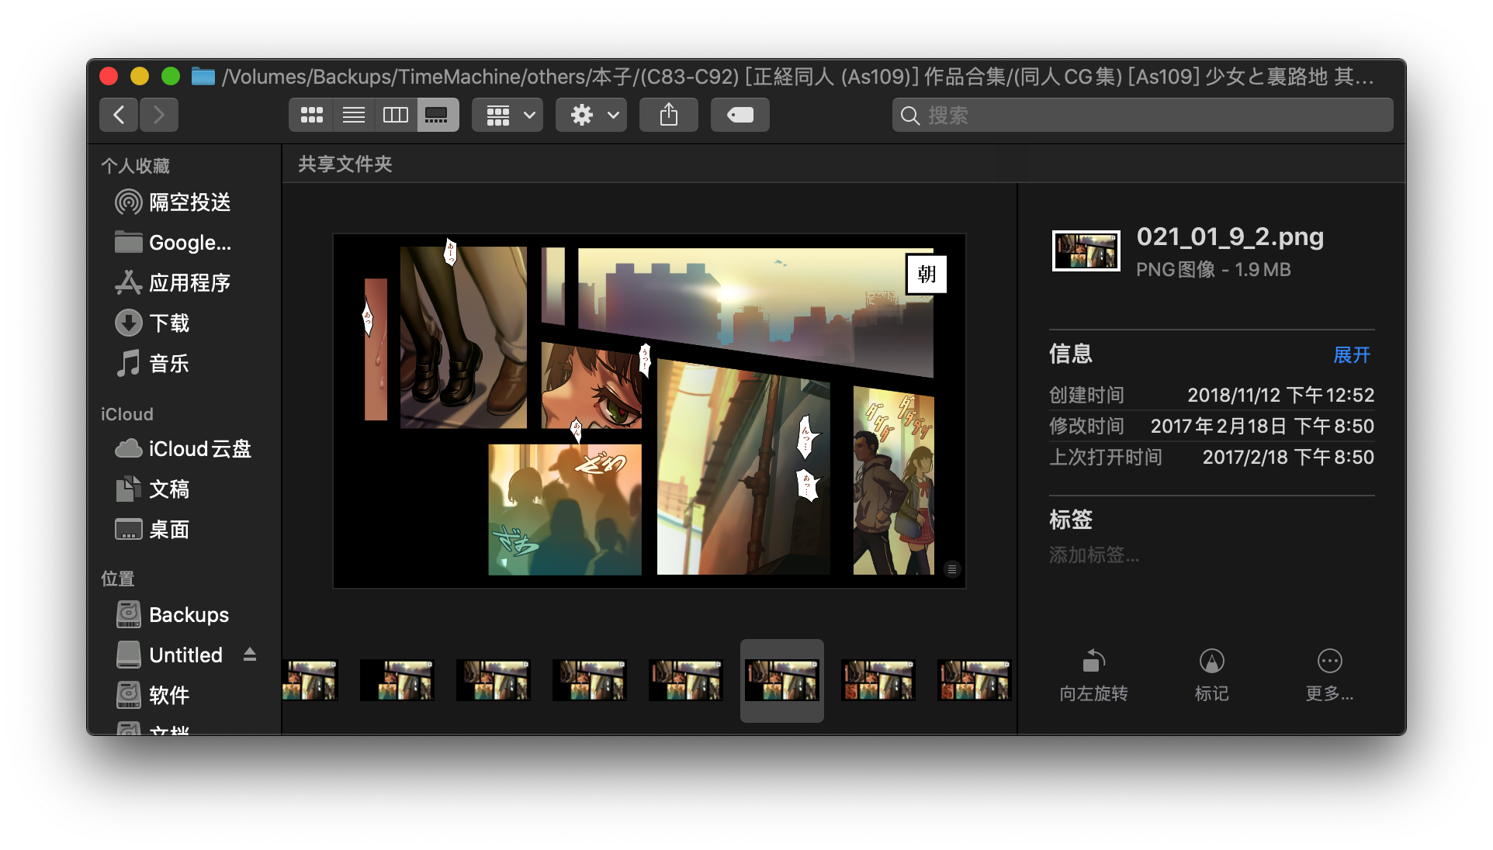Select the gallery view icon
Screen dimensions: 1493x850
pyautogui.click(x=436, y=114)
